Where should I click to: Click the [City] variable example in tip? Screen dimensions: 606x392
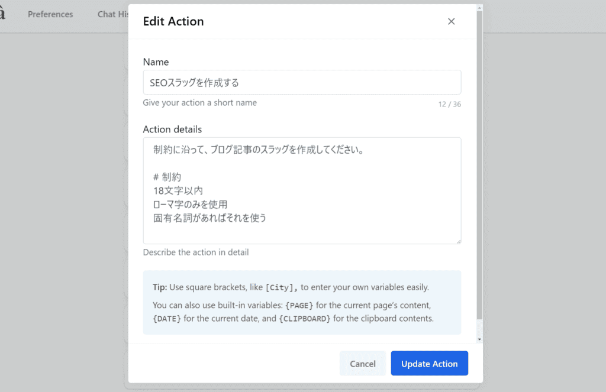[279, 287]
